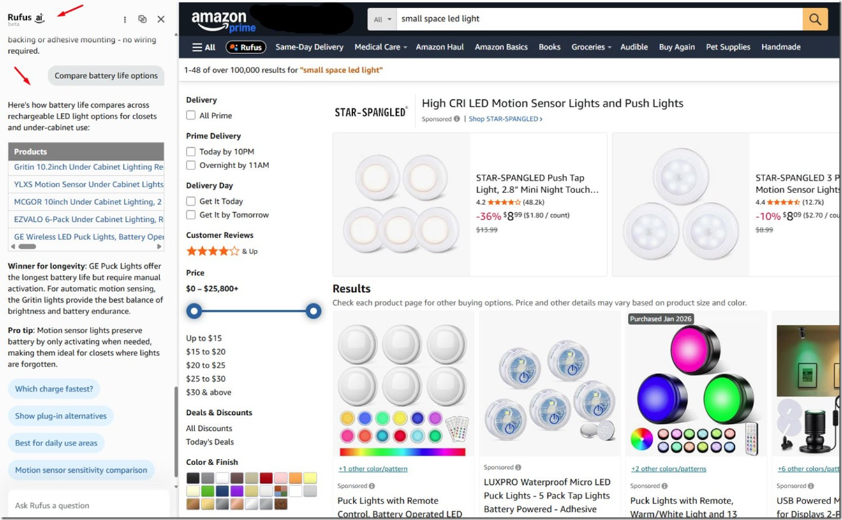
Task: Click the Rufus pill in navigation bar
Action: click(x=245, y=47)
